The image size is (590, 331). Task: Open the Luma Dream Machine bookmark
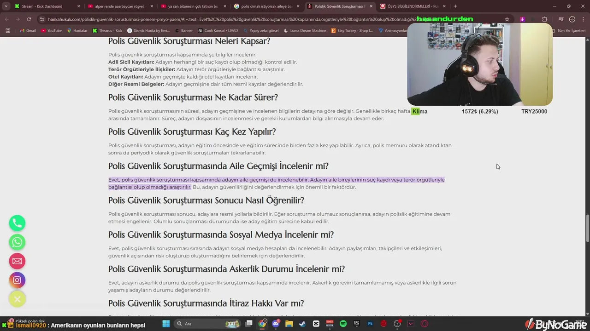click(305, 30)
